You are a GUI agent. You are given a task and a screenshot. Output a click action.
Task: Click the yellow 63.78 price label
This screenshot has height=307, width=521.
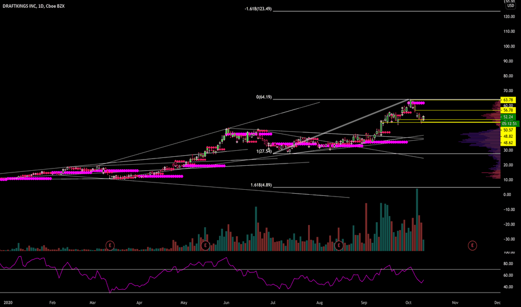[508, 100]
